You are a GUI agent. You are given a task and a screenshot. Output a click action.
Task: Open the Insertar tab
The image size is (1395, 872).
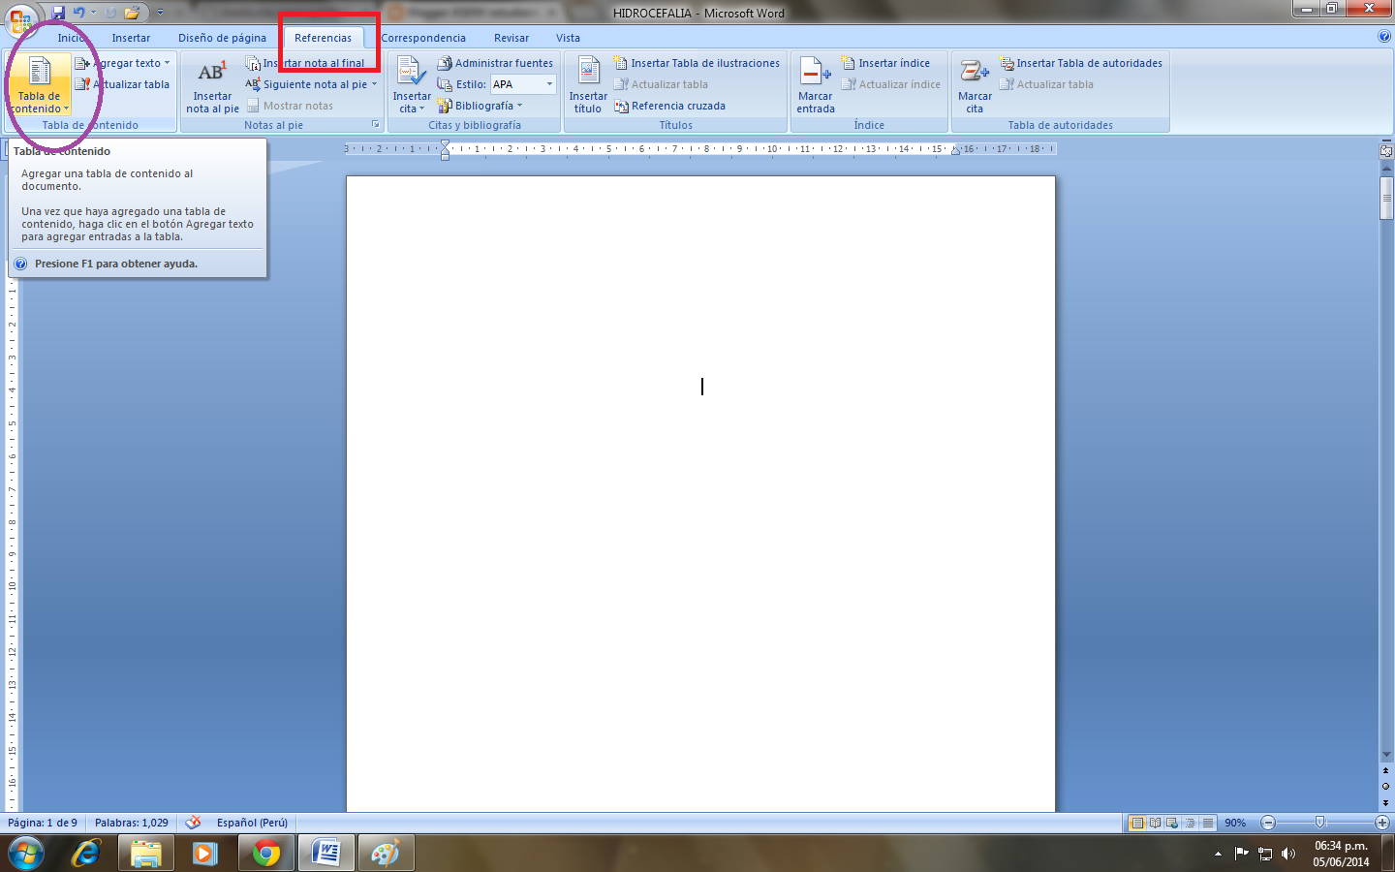click(x=131, y=38)
